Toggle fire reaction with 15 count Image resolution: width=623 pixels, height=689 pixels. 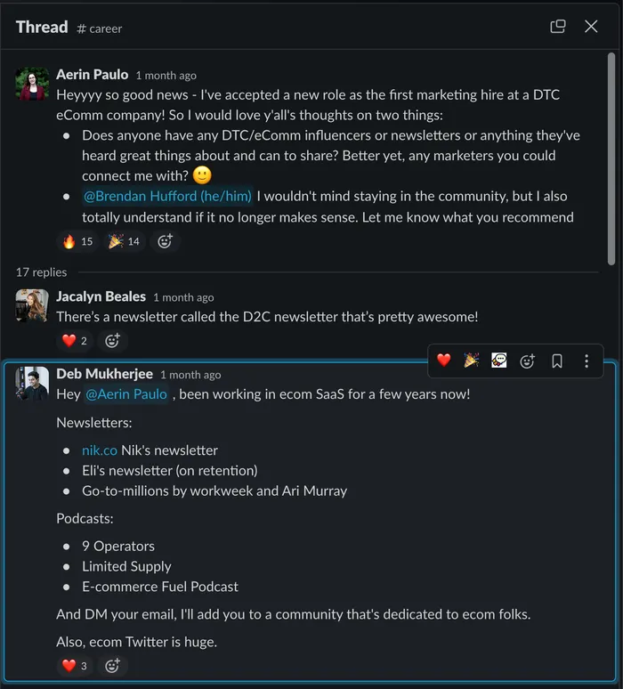tap(77, 241)
